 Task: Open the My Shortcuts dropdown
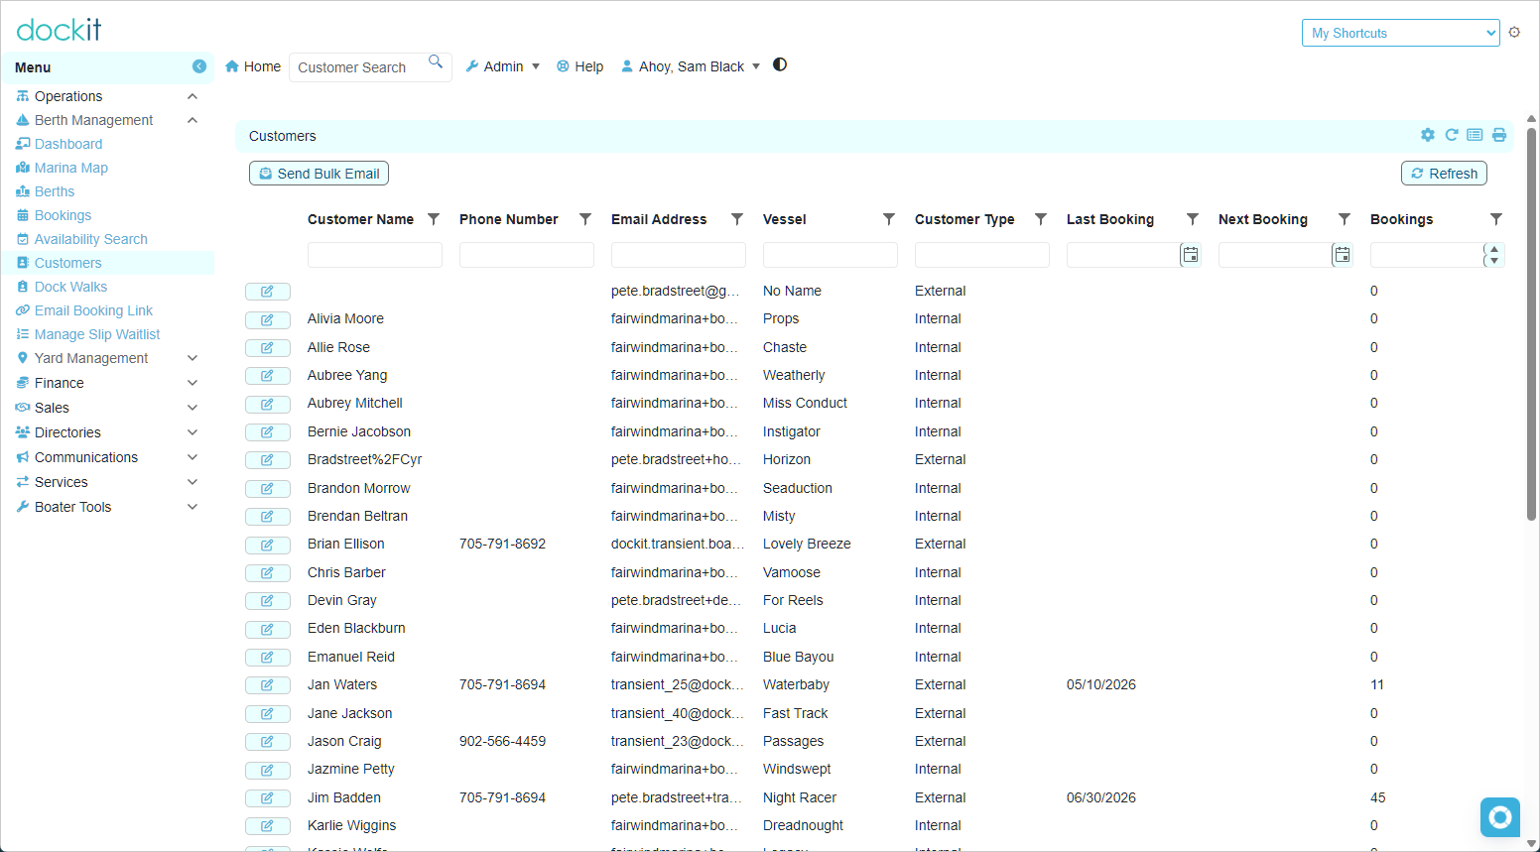click(x=1401, y=33)
